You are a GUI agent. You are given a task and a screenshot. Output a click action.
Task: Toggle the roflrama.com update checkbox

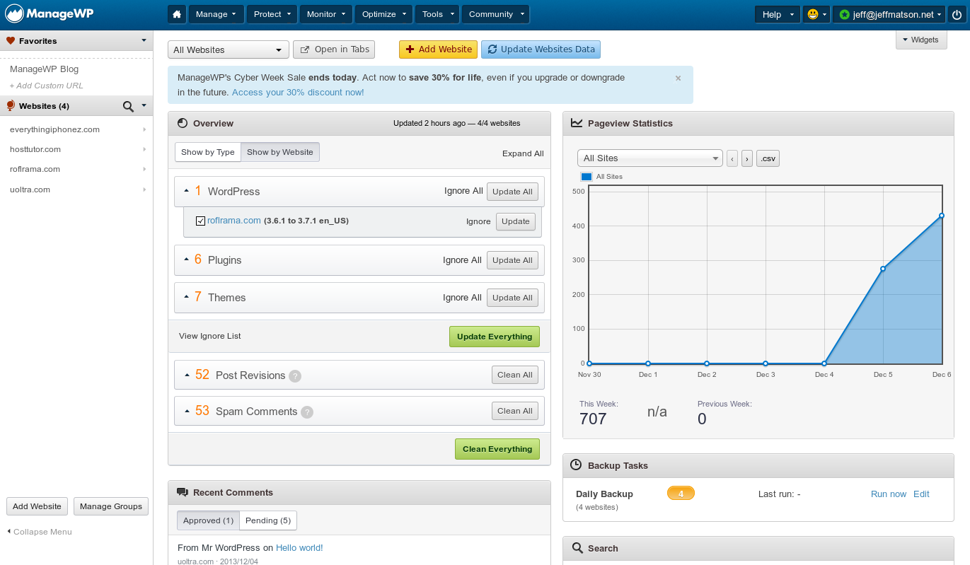(x=201, y=221)
